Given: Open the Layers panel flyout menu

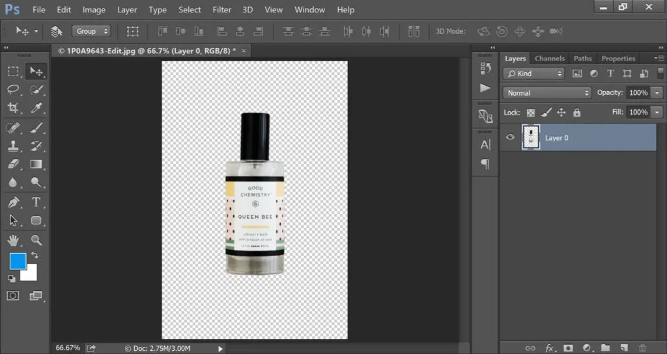Looking at the screenshot, I should coord(658,58).
